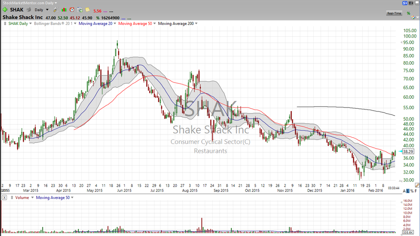Click the Nov 2015 date axis label
The width and height of the screenshot is (420, 236).
(x=285, y=191)
